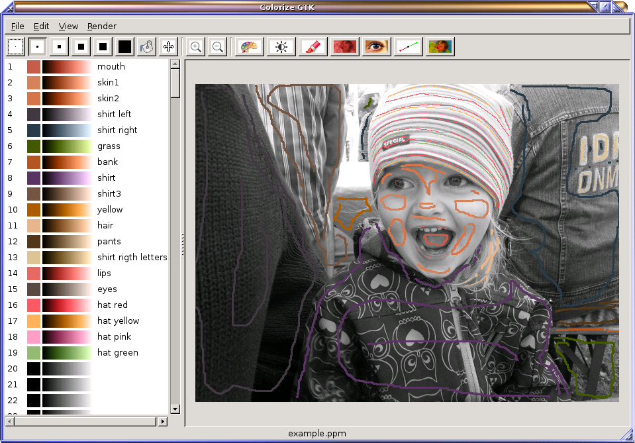Select the smallest brush size

point(36,46)
